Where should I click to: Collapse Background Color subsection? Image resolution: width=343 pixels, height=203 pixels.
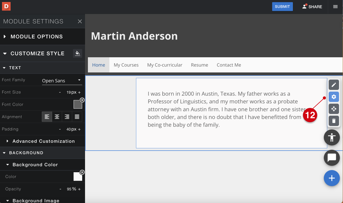tap(42, 165)
